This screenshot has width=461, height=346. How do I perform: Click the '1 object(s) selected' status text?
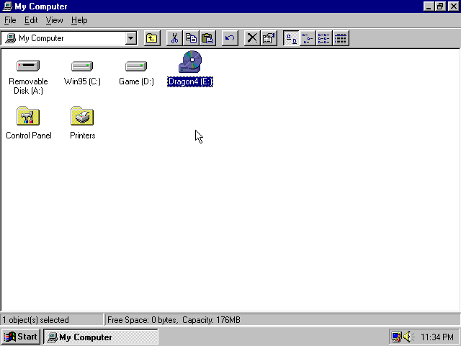coord(35,320)
